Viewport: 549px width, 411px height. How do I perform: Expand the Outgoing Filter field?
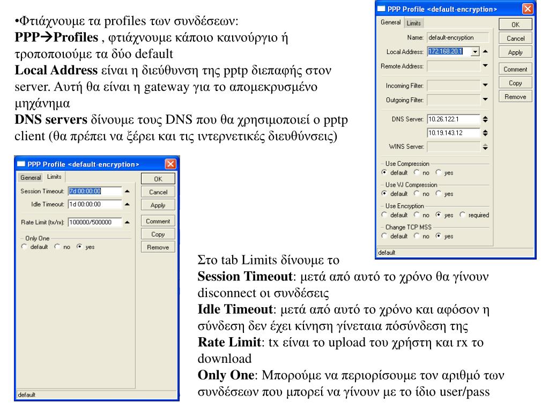(485, 100)
